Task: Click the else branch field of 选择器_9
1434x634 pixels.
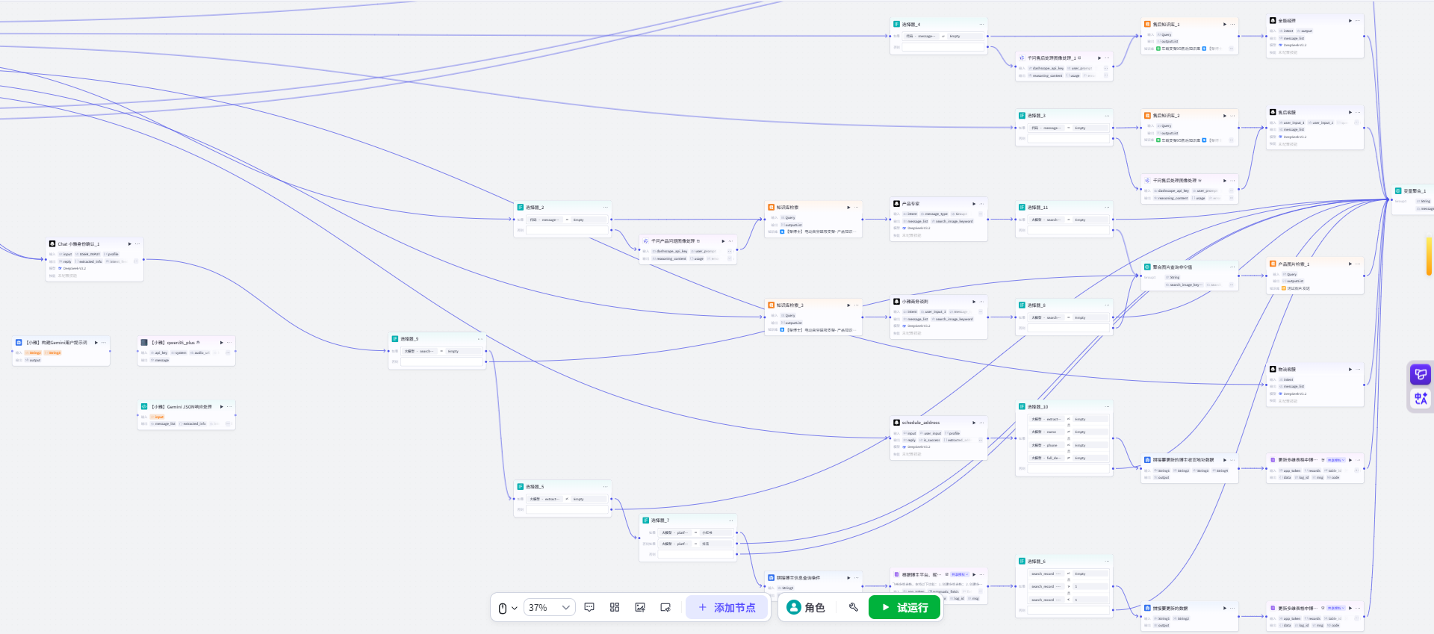Action: click(442, 362)
